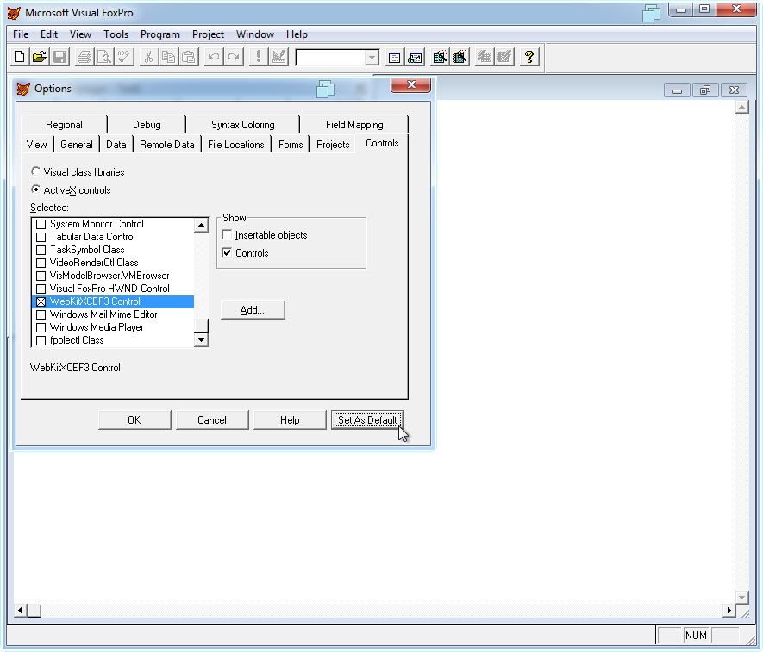This screenshot has height=652, width=763.
Task: Click the Undo arrow icon
Action: point(213,57)
